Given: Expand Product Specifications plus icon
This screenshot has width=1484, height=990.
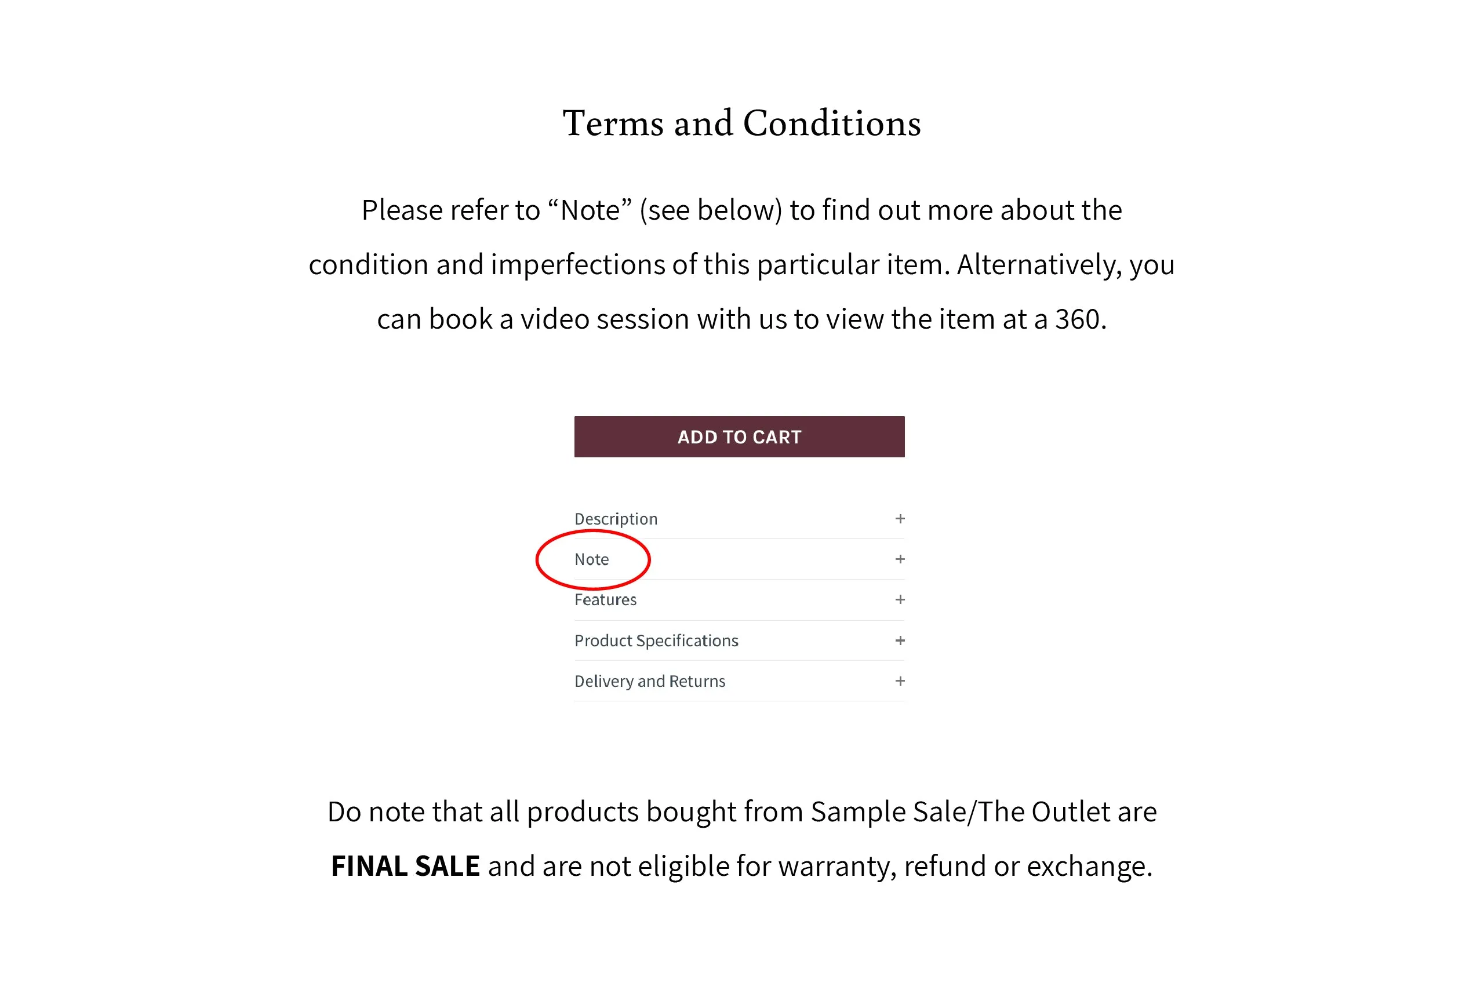Looking at the screenshot, I should (899, 640).
